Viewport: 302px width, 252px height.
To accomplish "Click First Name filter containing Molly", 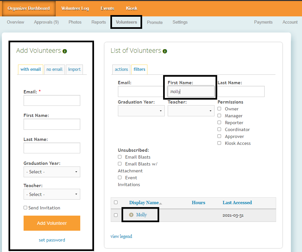I will [x=191, y=91].
